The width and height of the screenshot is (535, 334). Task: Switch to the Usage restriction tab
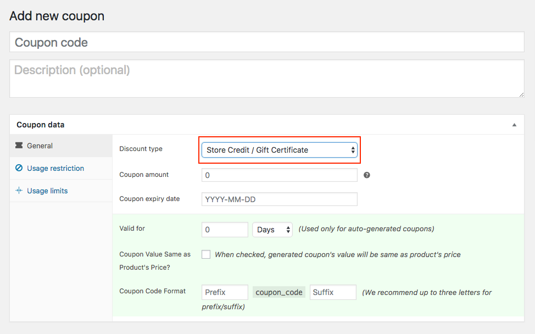pyautogui.click(x=55, y=168)
